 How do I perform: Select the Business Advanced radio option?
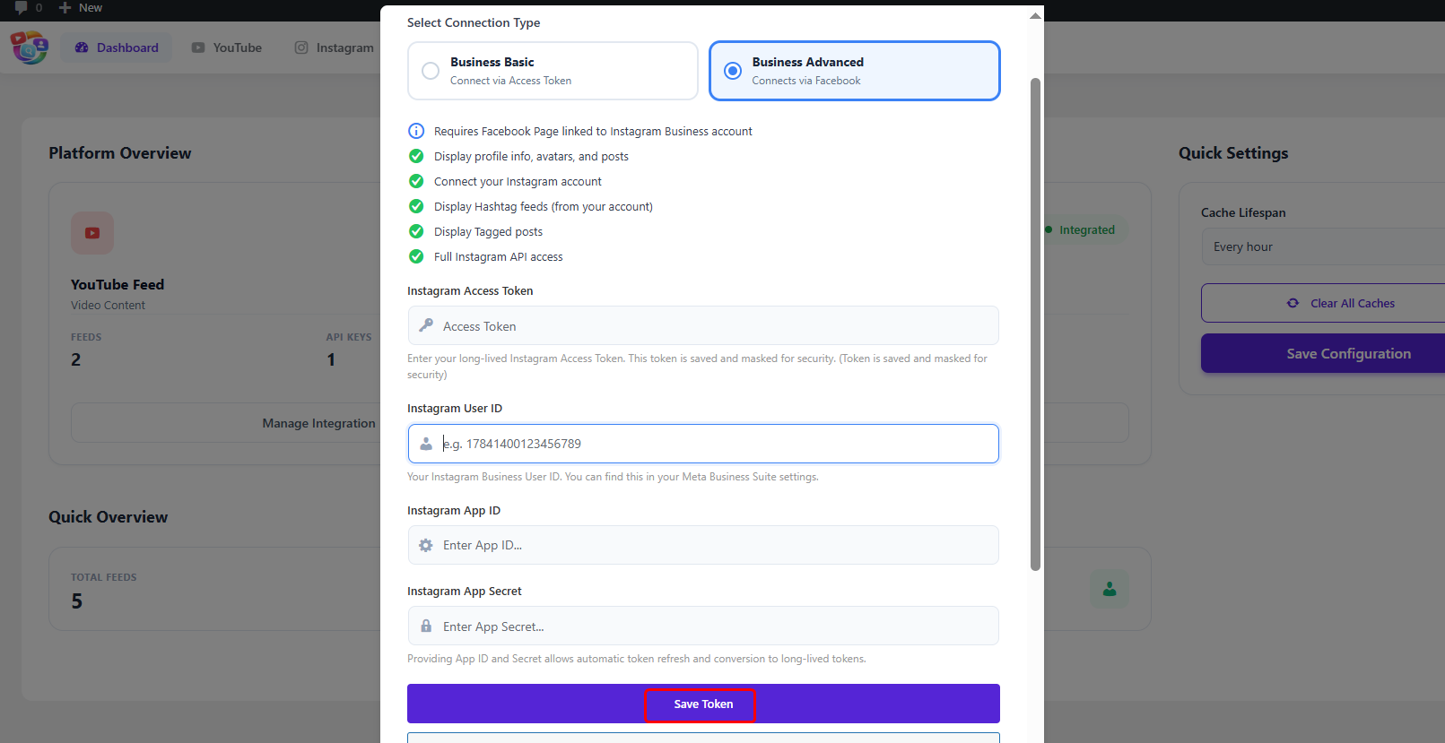click(733, 71)
